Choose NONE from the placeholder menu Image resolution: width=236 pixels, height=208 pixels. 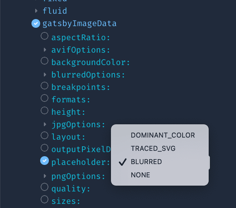[x=160, y=175]
